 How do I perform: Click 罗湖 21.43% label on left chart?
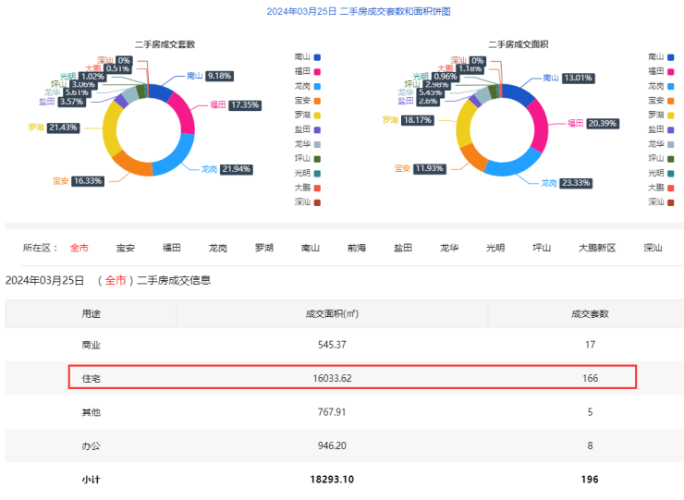click(x=62, y=127)
